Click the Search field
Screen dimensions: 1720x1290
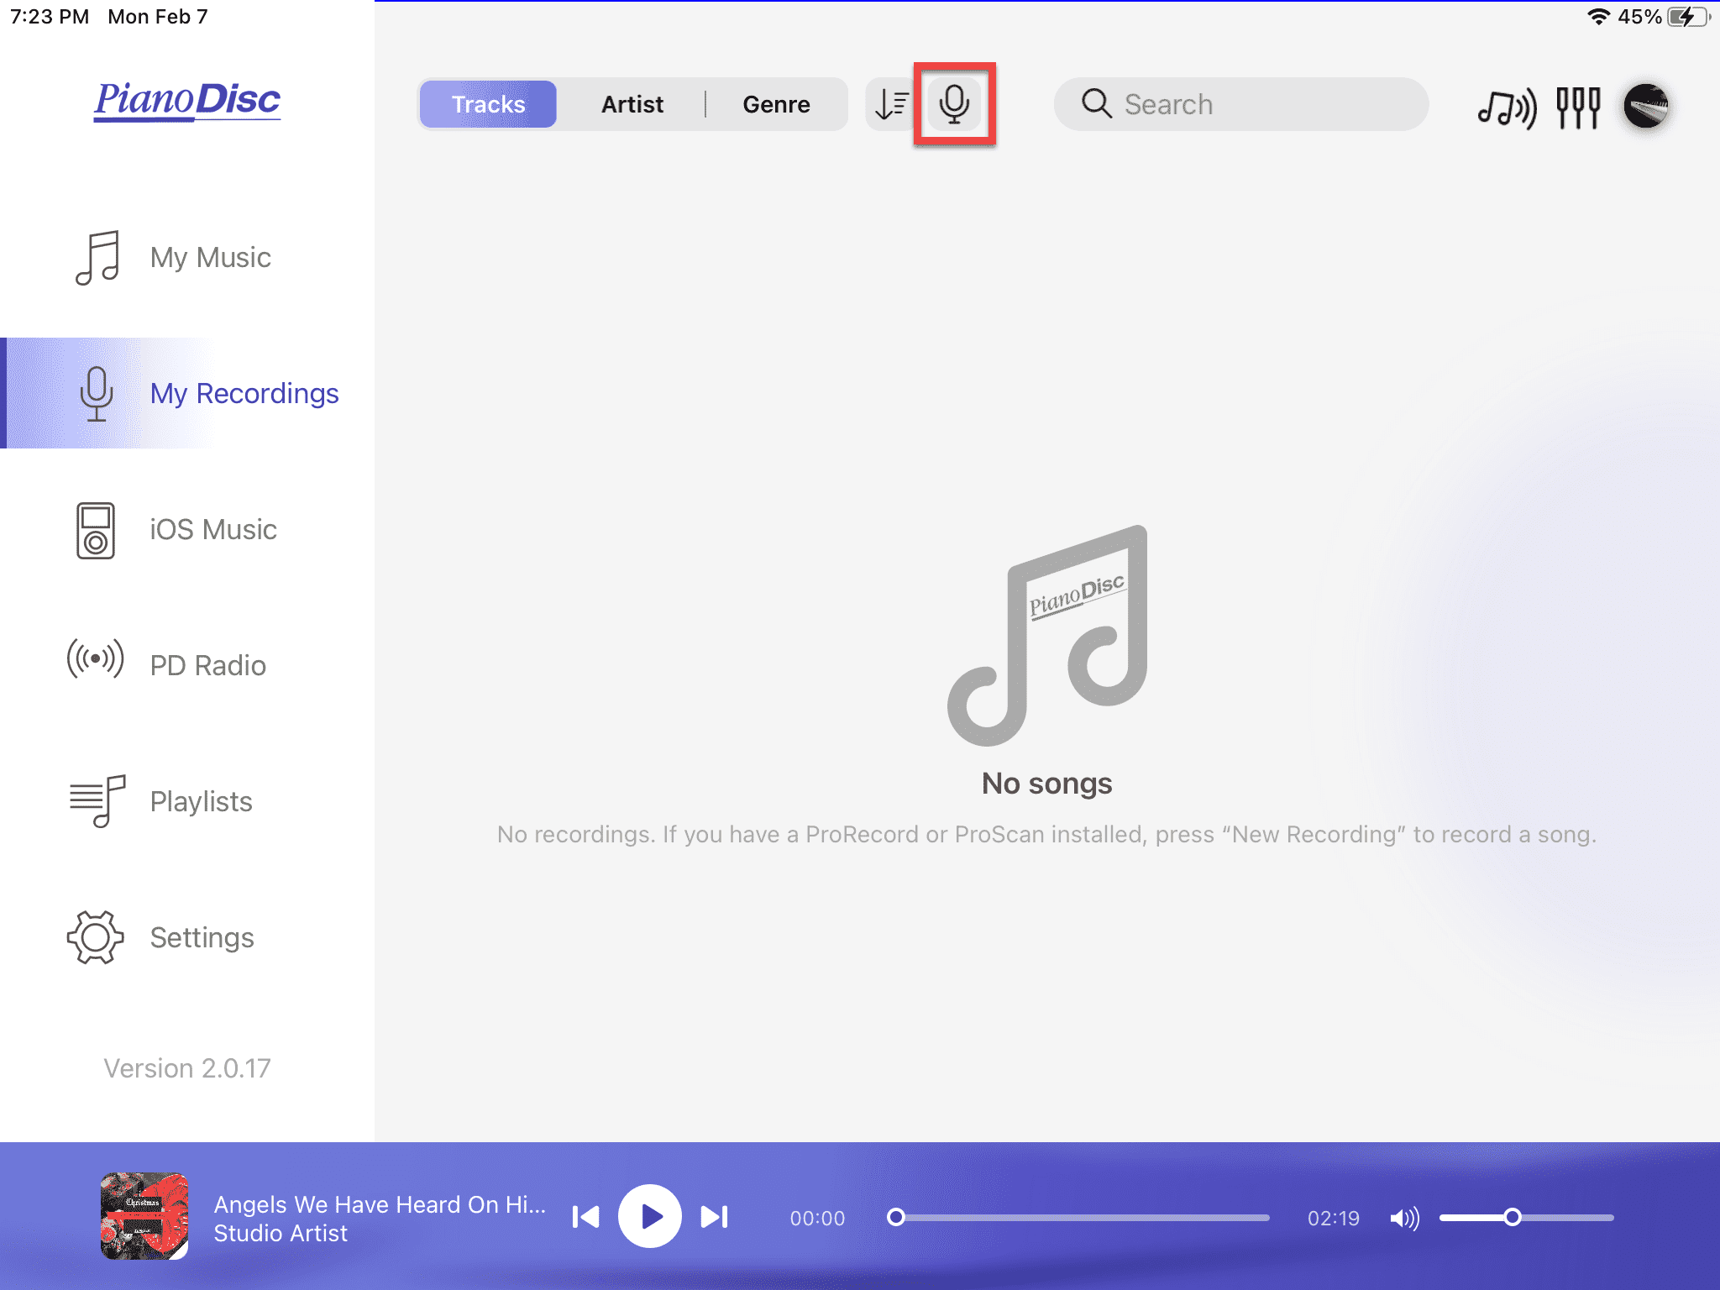(1241, 104)
